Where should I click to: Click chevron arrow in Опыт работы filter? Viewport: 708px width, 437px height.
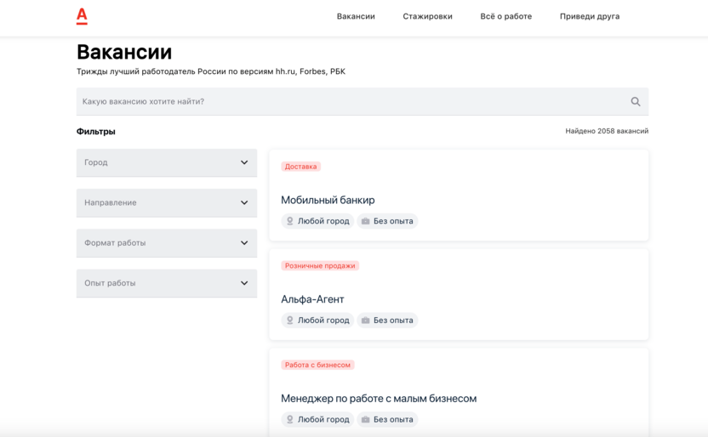[244, 283]
